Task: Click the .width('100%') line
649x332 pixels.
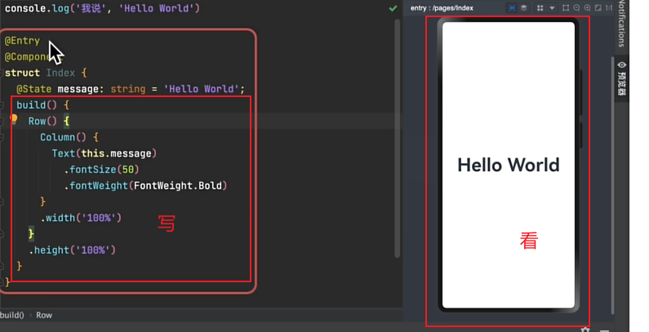Action: tap(81, 218)
